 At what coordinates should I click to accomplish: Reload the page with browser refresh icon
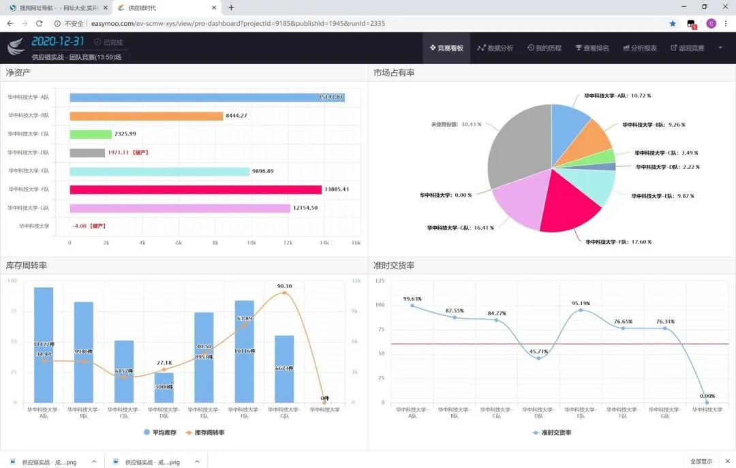click(x=40, y=23)
